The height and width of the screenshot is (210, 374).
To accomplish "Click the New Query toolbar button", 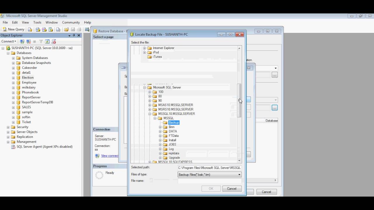I will click(x=13, y=29).
